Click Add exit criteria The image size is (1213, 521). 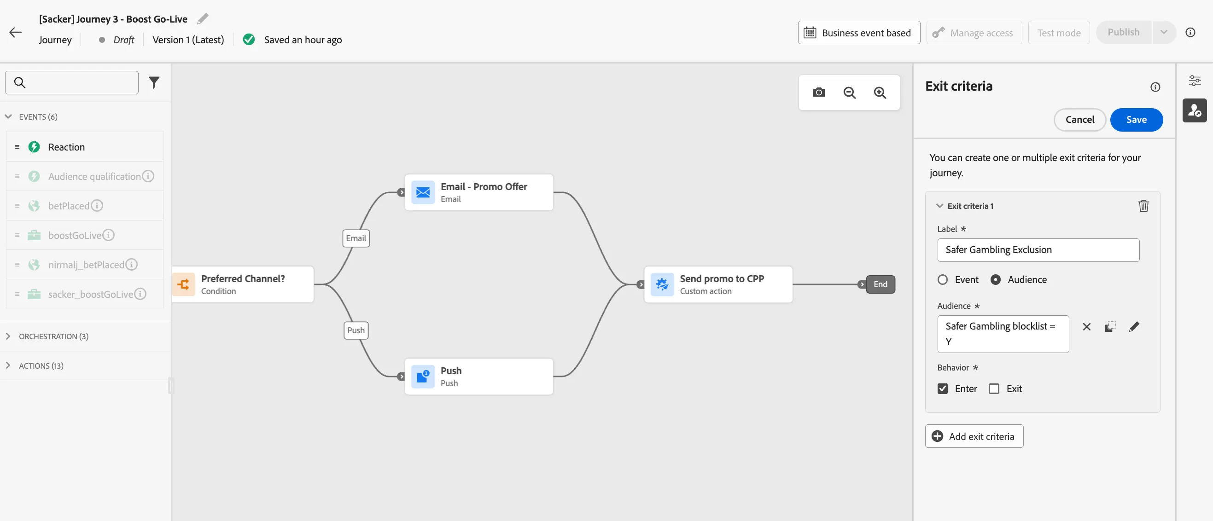[974, 436]
